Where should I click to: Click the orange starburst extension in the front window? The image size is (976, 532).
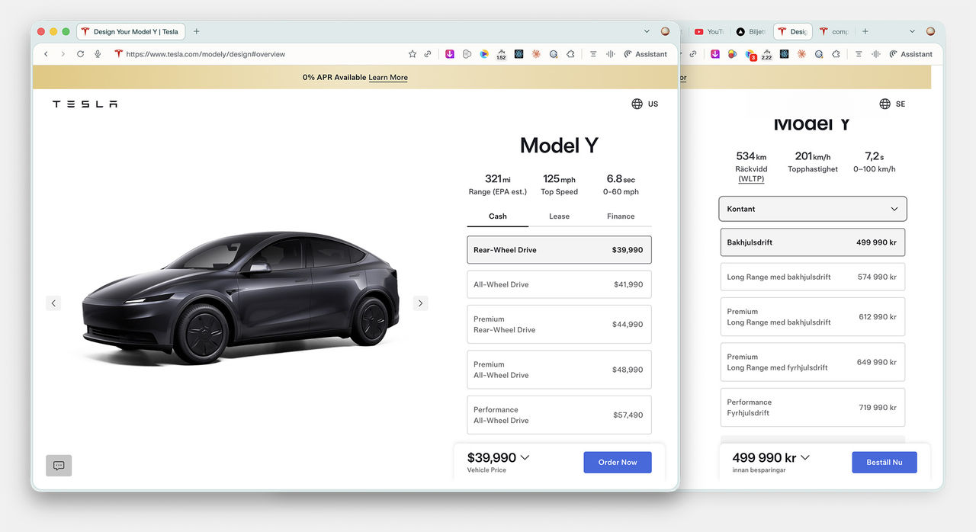536,54
